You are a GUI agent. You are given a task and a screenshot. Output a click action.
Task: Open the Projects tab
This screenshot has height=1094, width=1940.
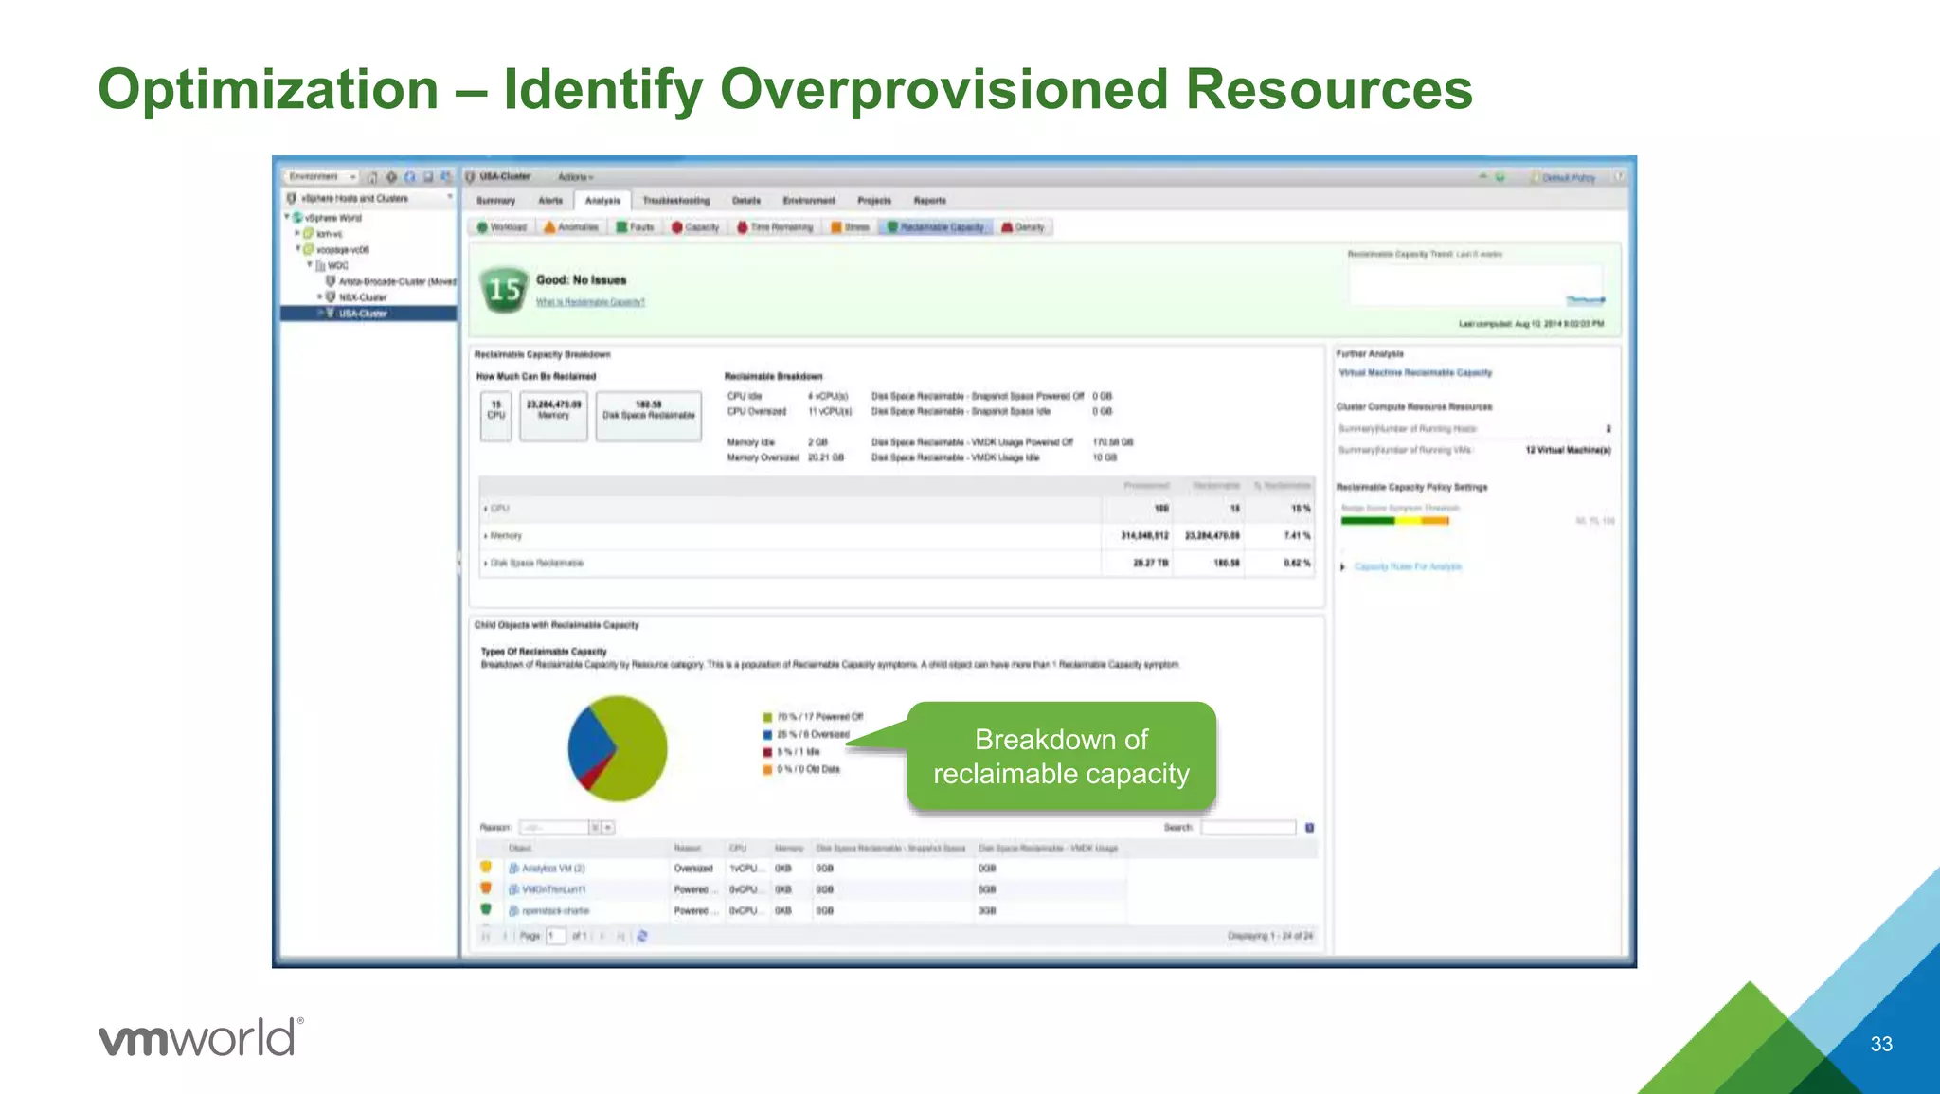point(874,201)
